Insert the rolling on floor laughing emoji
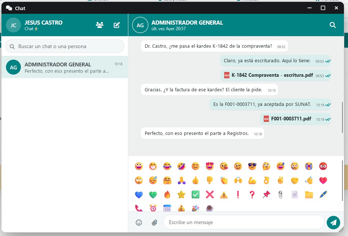The width and height of the screenshot is (348, 236). click(x=181, y=166)
